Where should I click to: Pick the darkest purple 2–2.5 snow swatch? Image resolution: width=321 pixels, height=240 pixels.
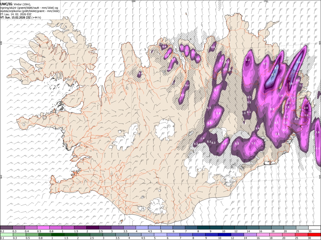click(x=93, y=227)
